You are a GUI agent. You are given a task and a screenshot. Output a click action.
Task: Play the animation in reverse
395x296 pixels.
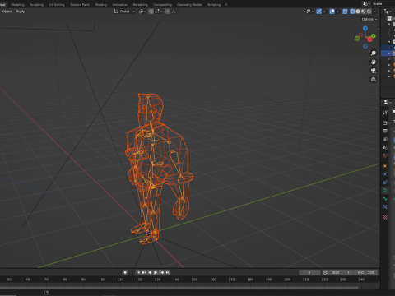(150, 272)
